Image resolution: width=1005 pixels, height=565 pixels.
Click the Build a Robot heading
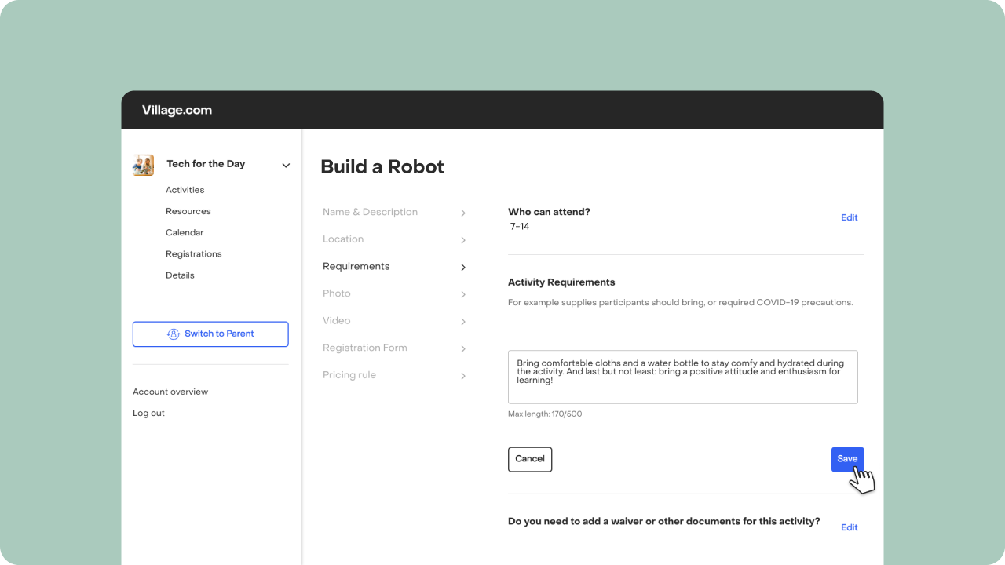click(x=382, y=166)
